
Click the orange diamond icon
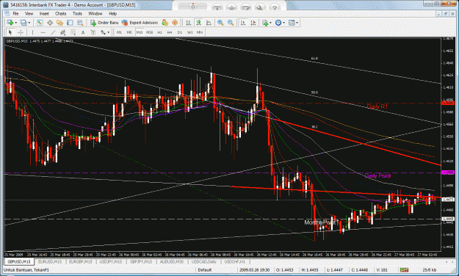point(175,23)
